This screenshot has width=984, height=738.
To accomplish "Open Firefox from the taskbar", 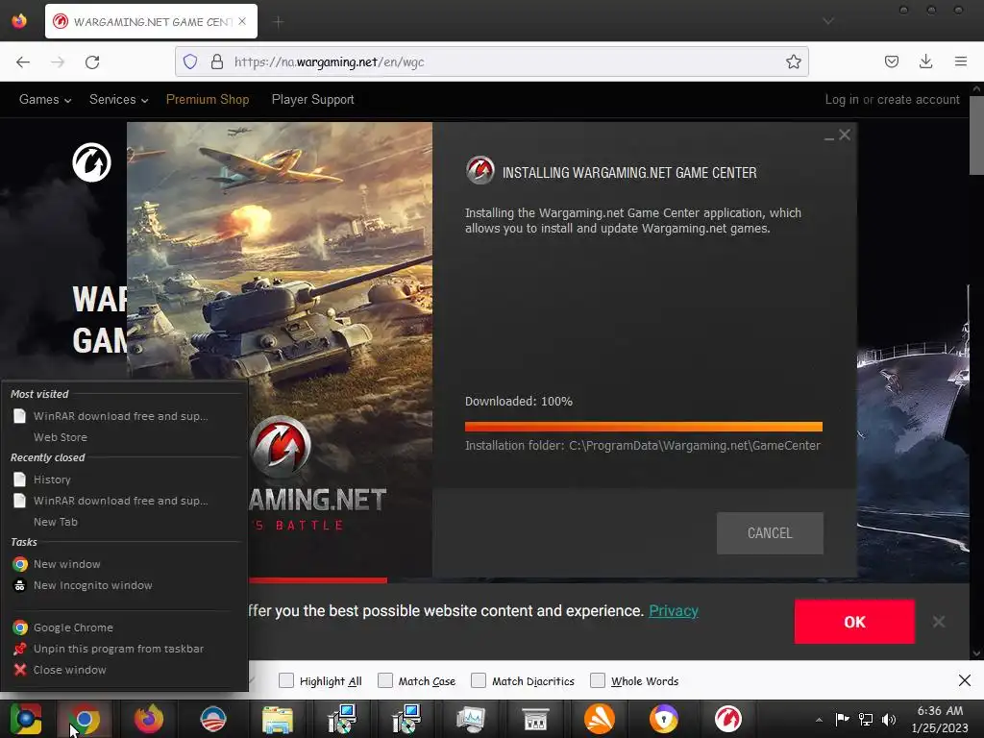I will pos(149,719).
